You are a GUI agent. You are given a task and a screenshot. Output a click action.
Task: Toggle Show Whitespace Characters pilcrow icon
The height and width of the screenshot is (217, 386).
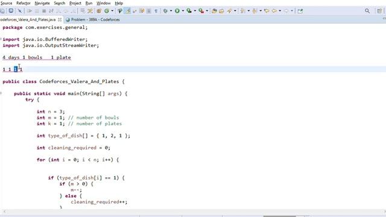pos(156,11)
